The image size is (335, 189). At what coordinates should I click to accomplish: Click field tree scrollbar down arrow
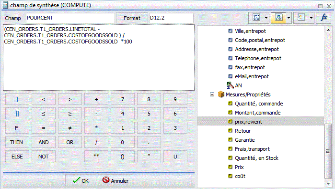tap(328, 183)
